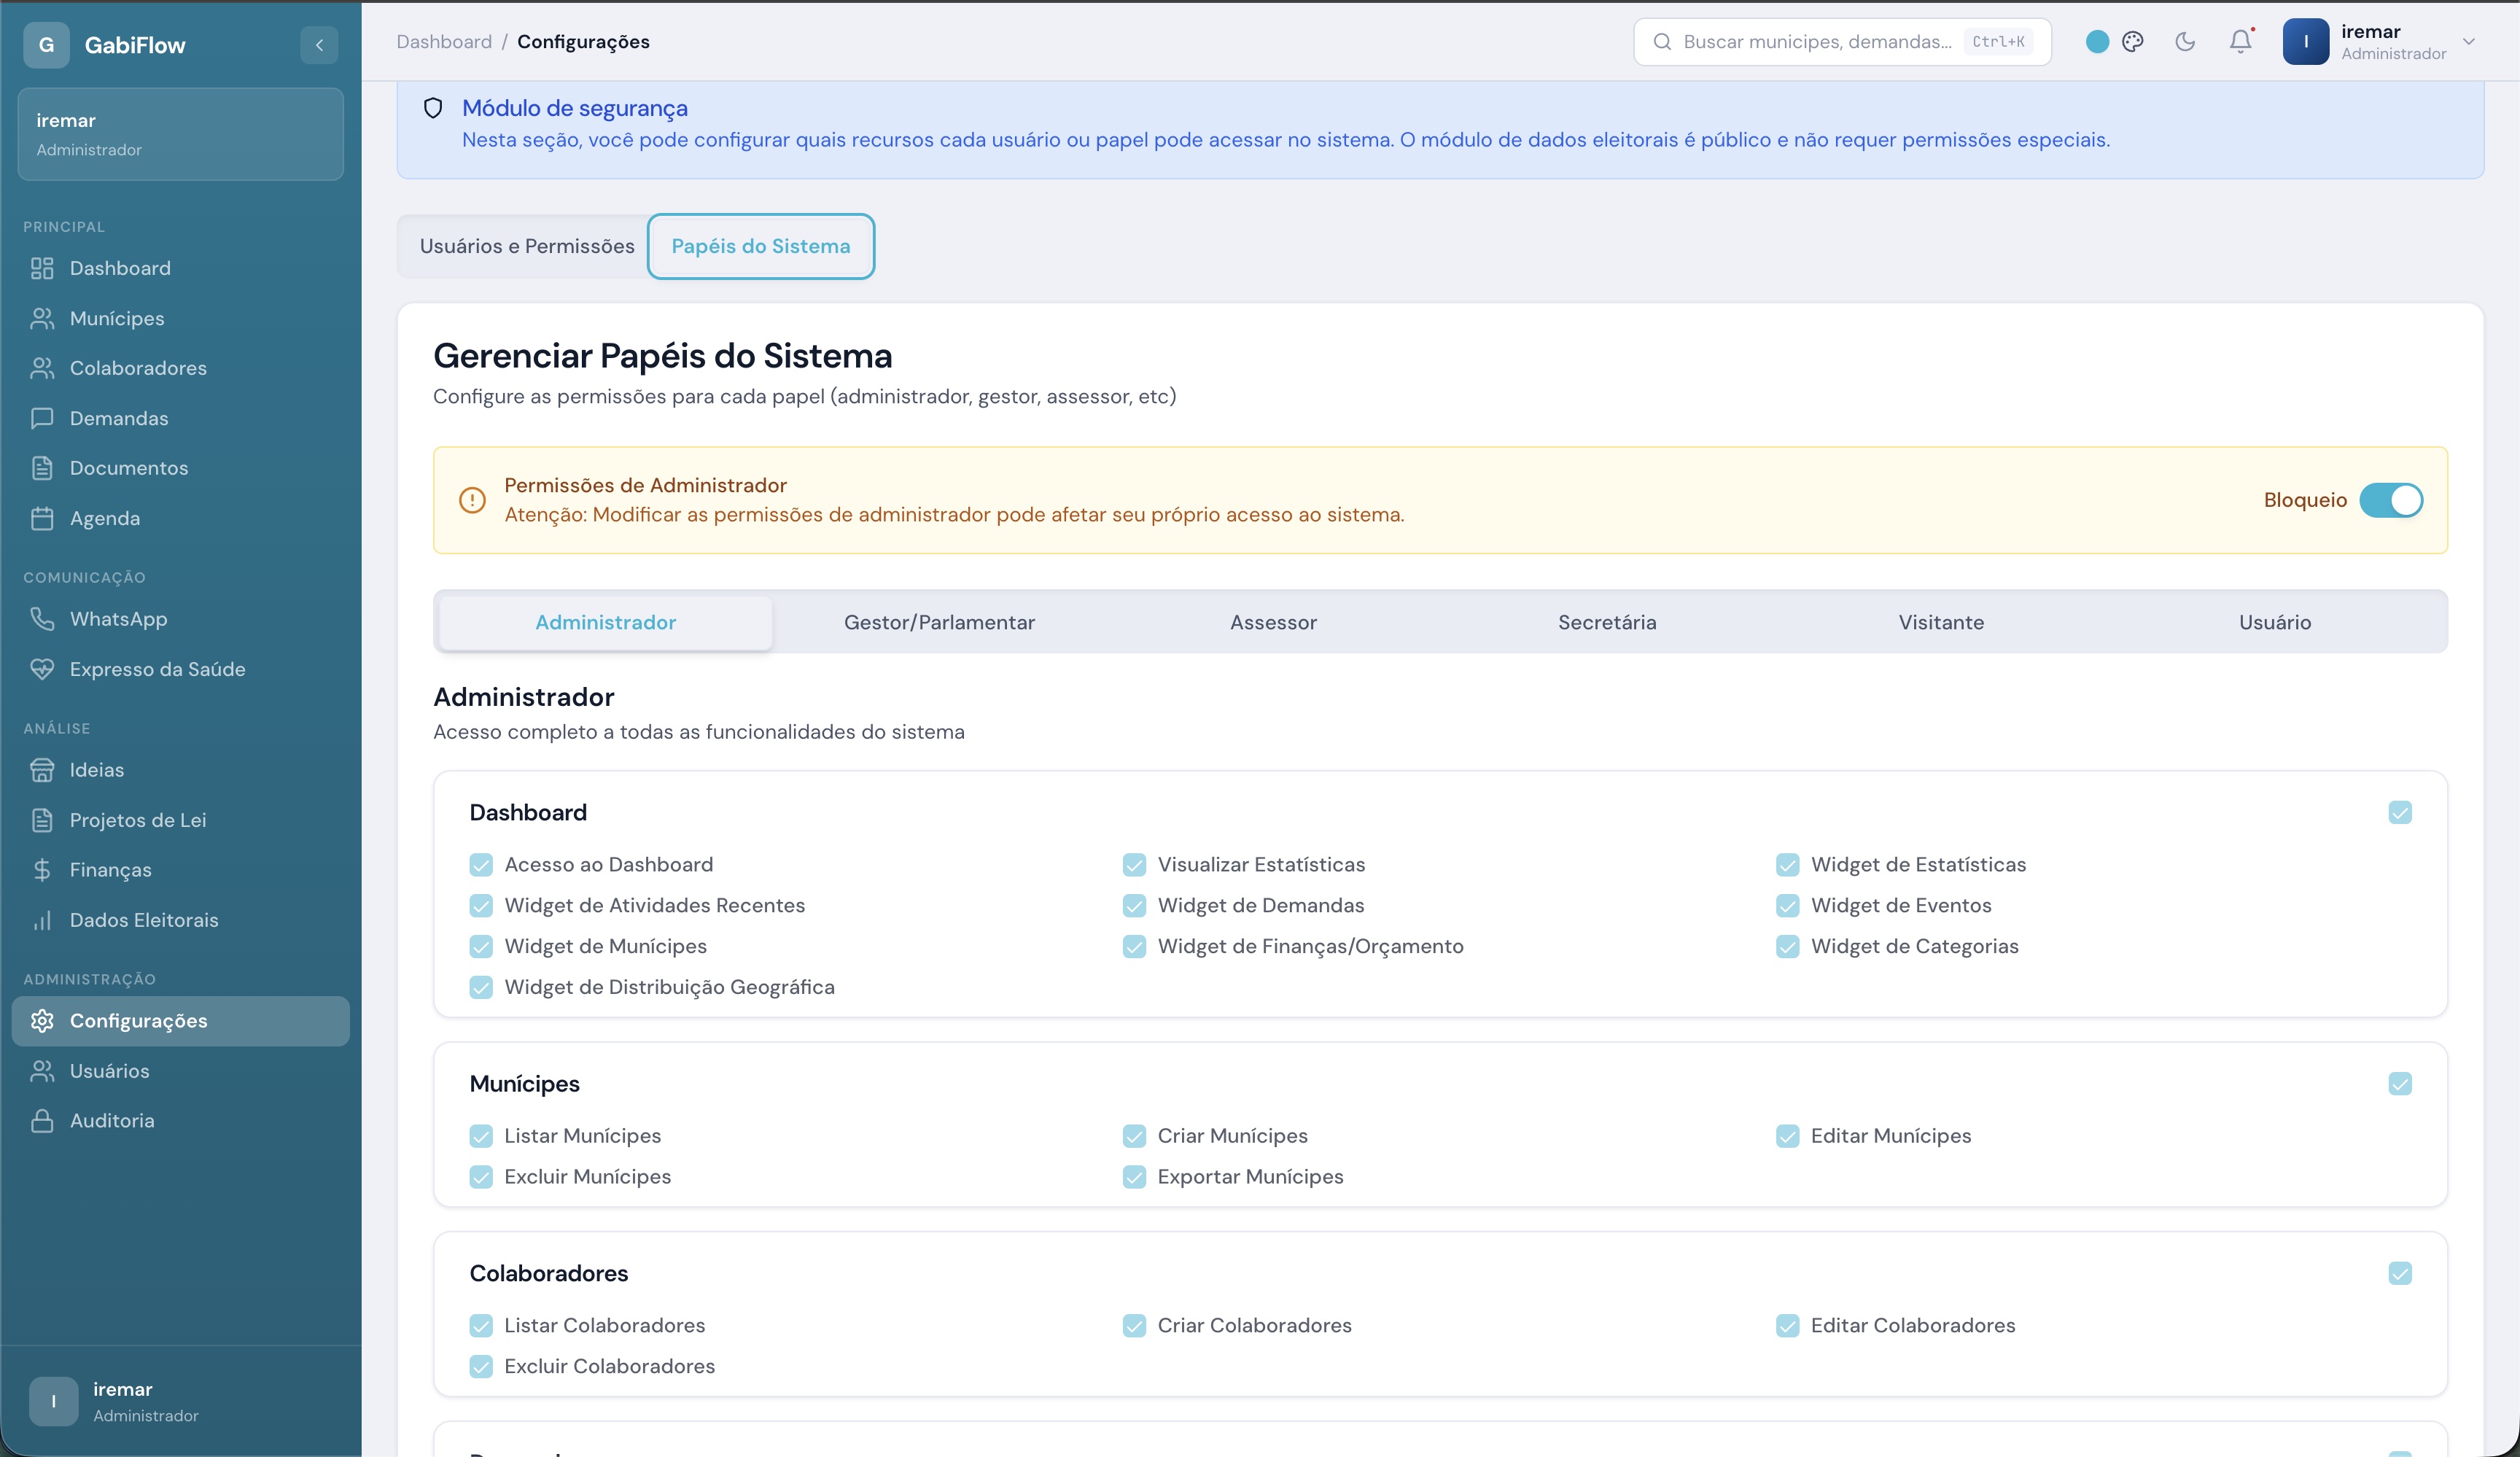This screenshot has height=1457, width=2520.
Task: Uncheck Editar Munícipes permission
Action: pyautogui.click(x=1788, y=1136)
